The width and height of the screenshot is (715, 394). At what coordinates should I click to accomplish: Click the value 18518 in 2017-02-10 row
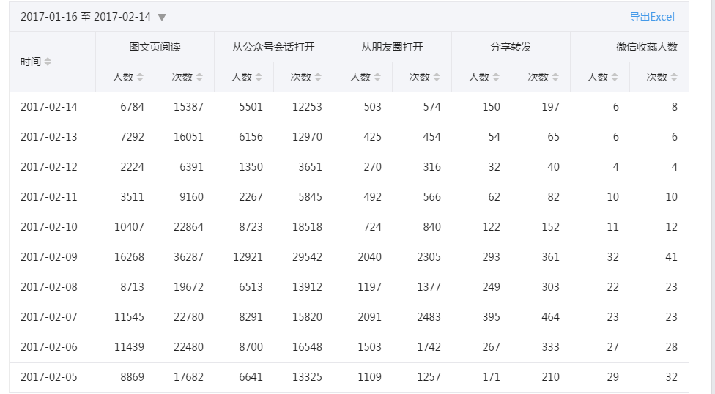point(307,227)
